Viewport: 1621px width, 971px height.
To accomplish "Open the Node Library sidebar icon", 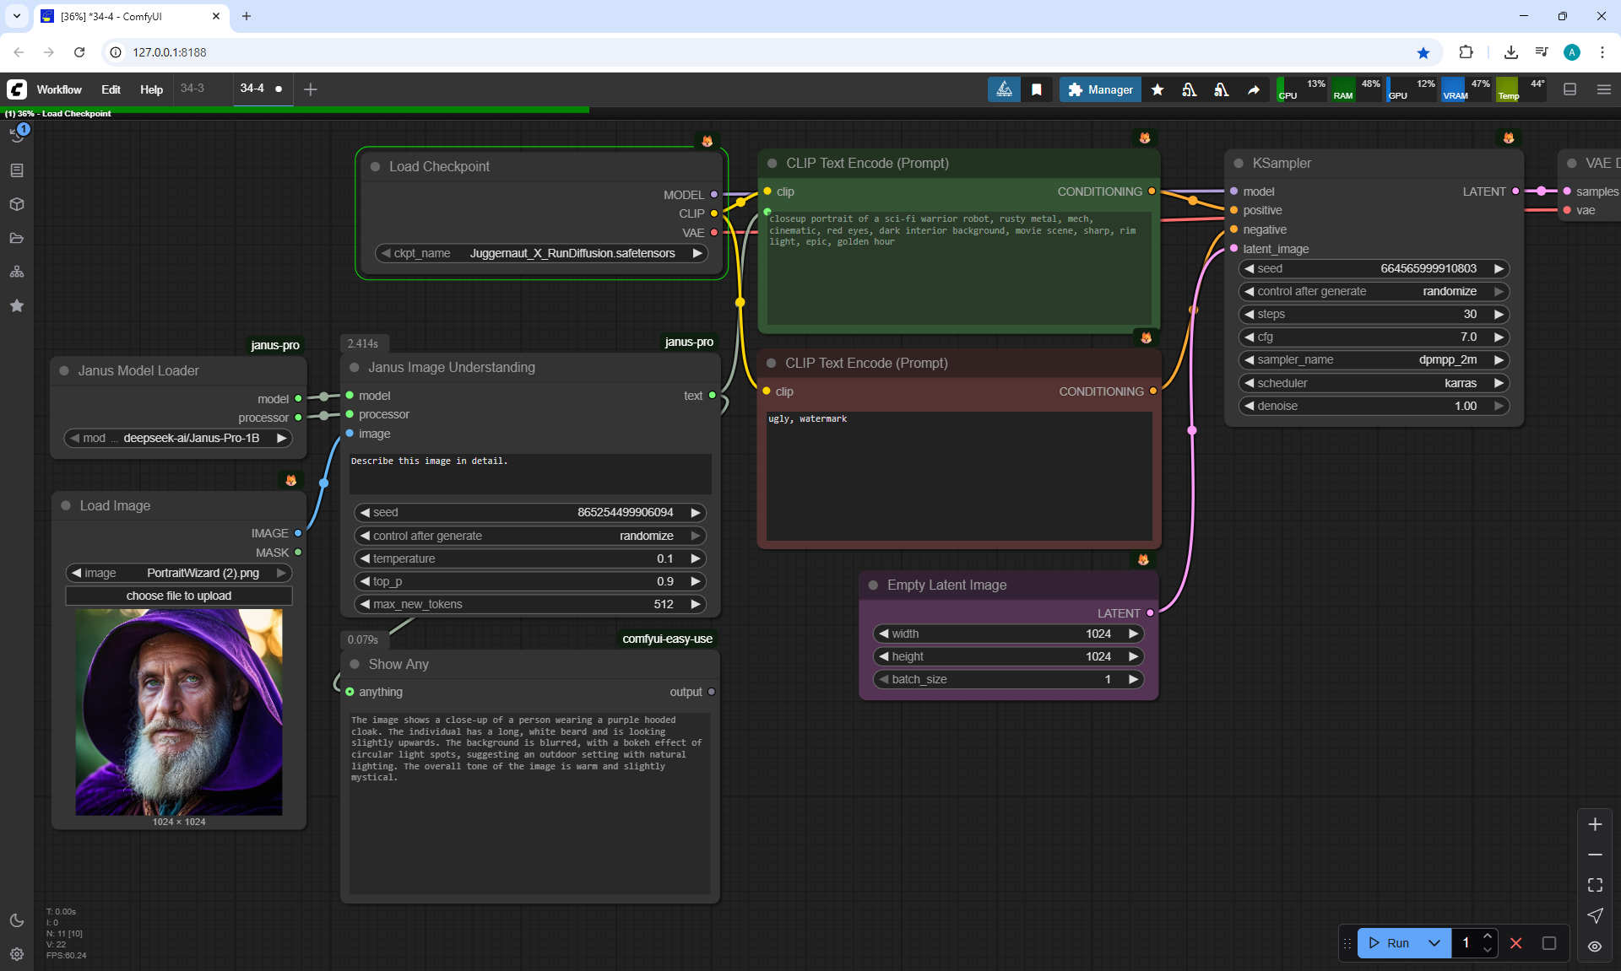I will coord(17,170).
